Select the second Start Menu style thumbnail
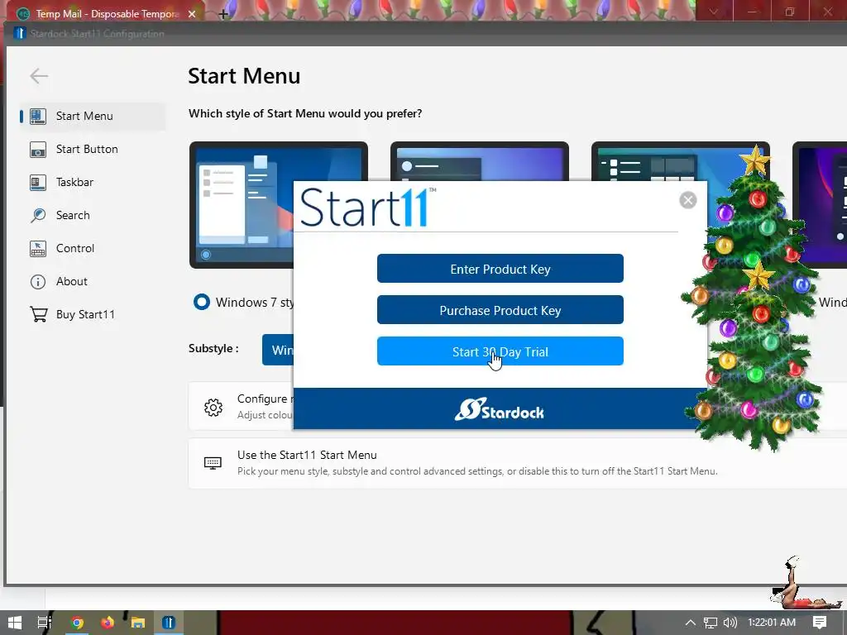Viewport: 847px width, 635px height. tap(480, 161)
